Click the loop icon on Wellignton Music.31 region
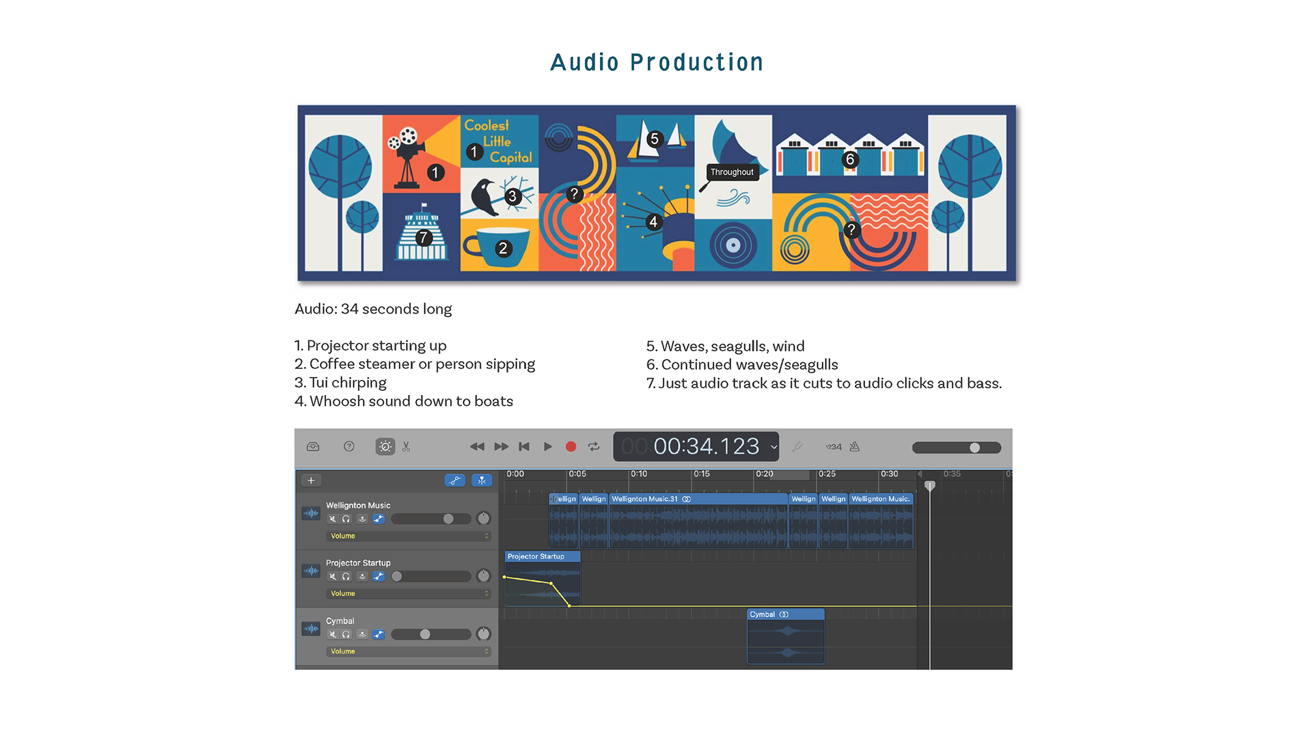Screen dimensions: 1312x738 pyautogui.click(x=687, y=500)
